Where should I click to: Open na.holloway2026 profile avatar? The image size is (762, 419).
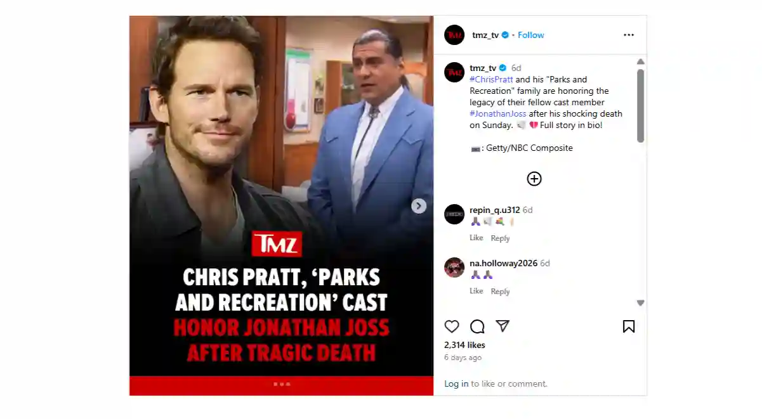pyautogui.click(x=454, y=268)
